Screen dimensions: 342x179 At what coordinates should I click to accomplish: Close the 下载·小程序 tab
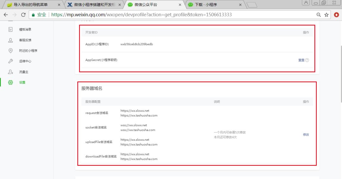click(240, 4)
